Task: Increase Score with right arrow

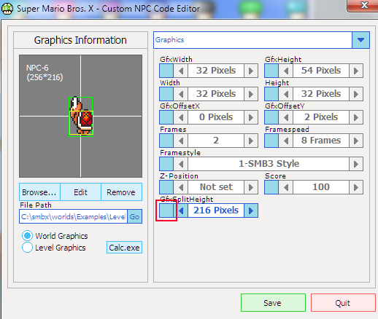Action: [356, 187]
